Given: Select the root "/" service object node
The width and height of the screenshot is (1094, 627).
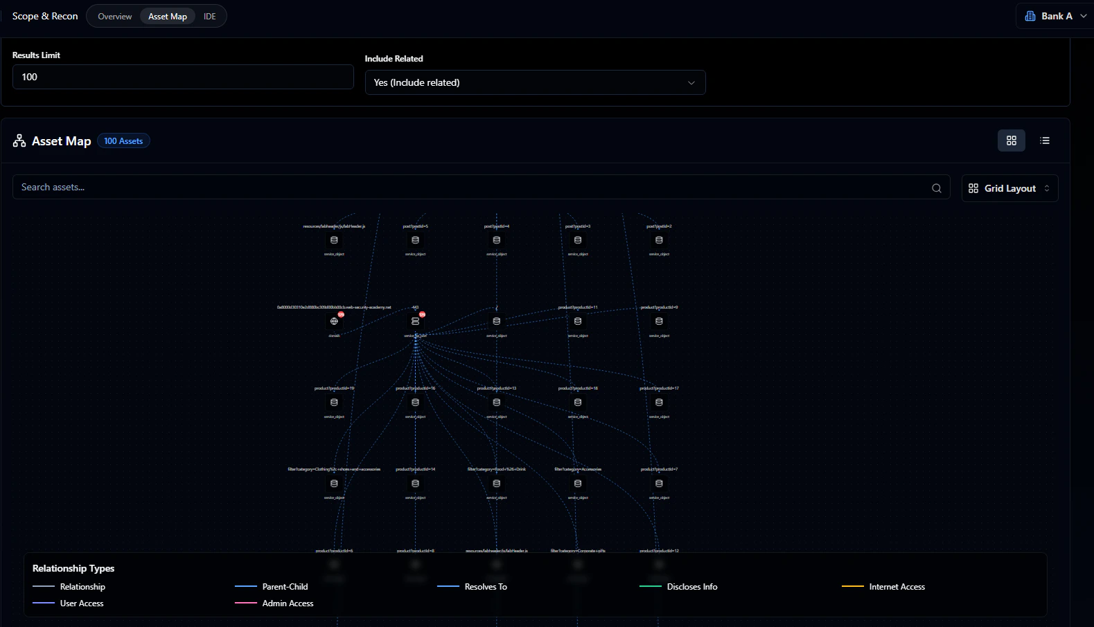Looking at the screenshot, I should pyautogui.click(x=496, y=321).
